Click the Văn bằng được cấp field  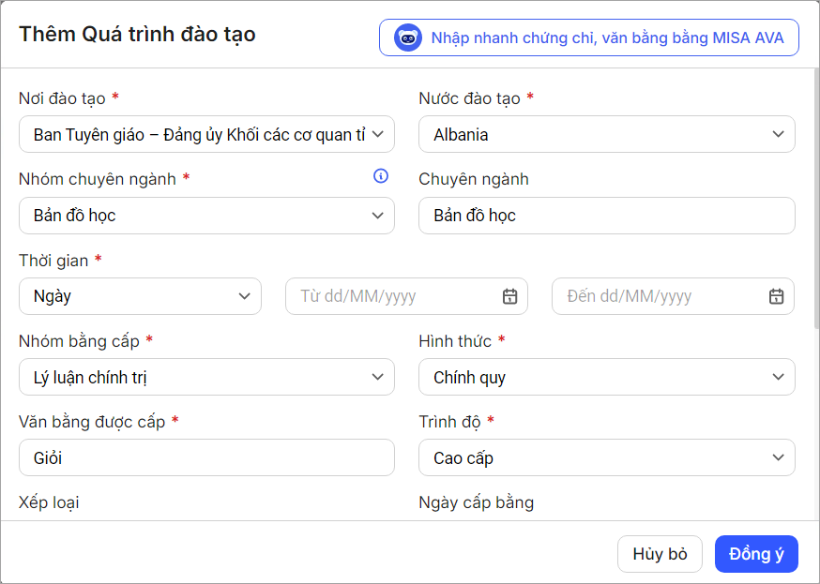coord(206,458)
